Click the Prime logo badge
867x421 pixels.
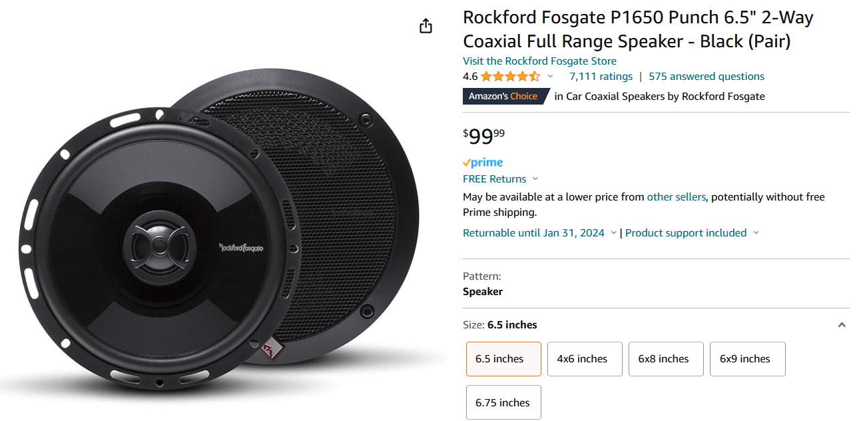[x=483, y=163]
